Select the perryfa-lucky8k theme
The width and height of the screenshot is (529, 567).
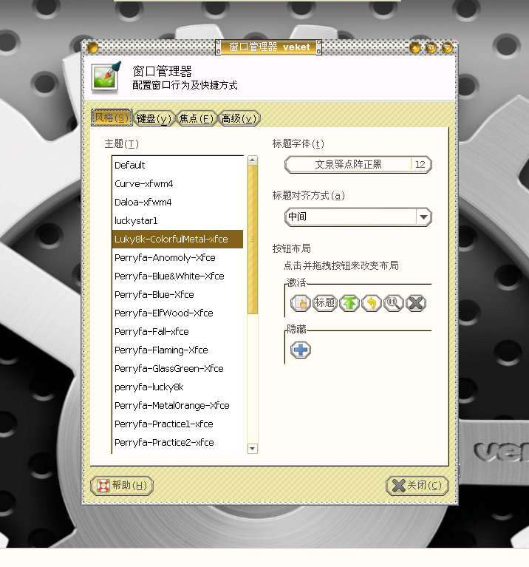177,387
